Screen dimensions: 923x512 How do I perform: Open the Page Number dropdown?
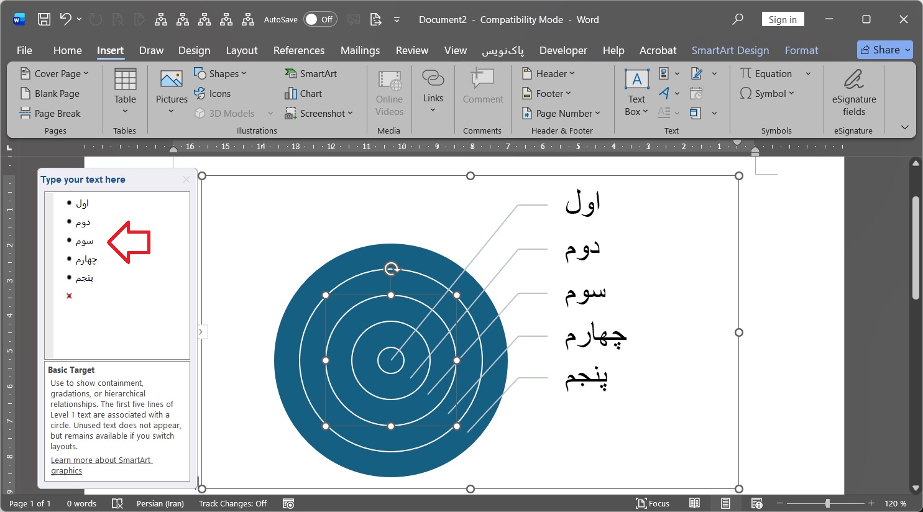point(561,113)
